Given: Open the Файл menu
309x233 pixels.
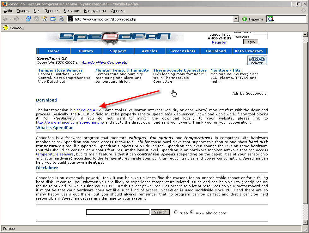Looking at the screenshot, I should pos(8,11).
